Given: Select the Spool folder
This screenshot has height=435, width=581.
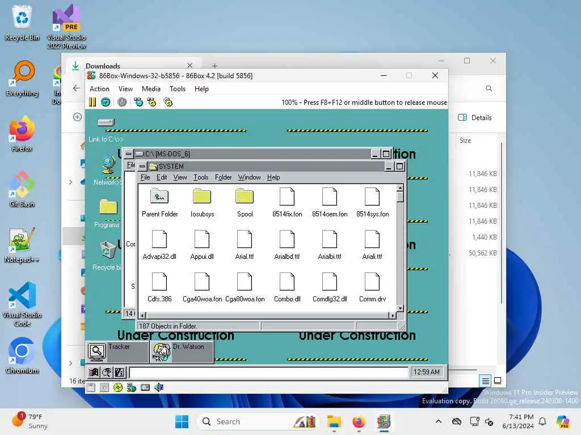Looking at the screenshot, I should tap(245, 202).
